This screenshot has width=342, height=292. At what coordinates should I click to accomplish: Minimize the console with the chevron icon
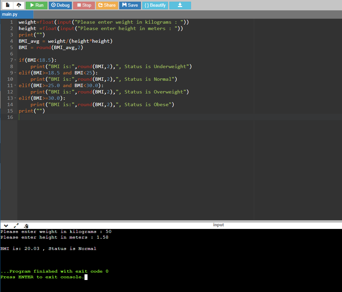point(6,226)
